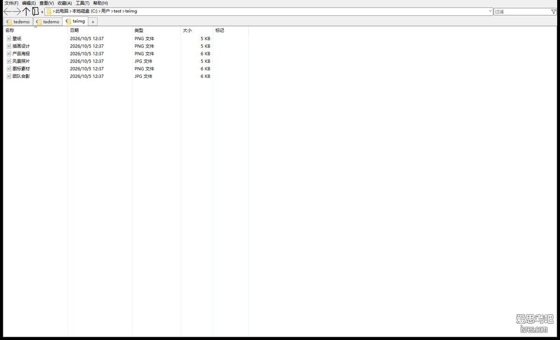Navigate to 用户 in the breadcrumb
The height and width of the screenshot is (340, 560).
click(105, 11)
